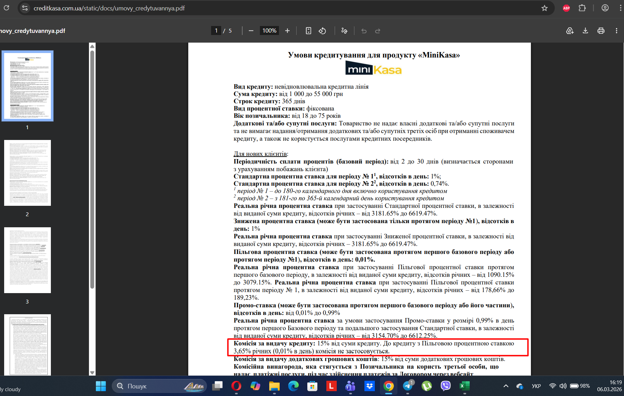Open the volume control in tray
624x396 pixels.
click(x=563, y=386)
